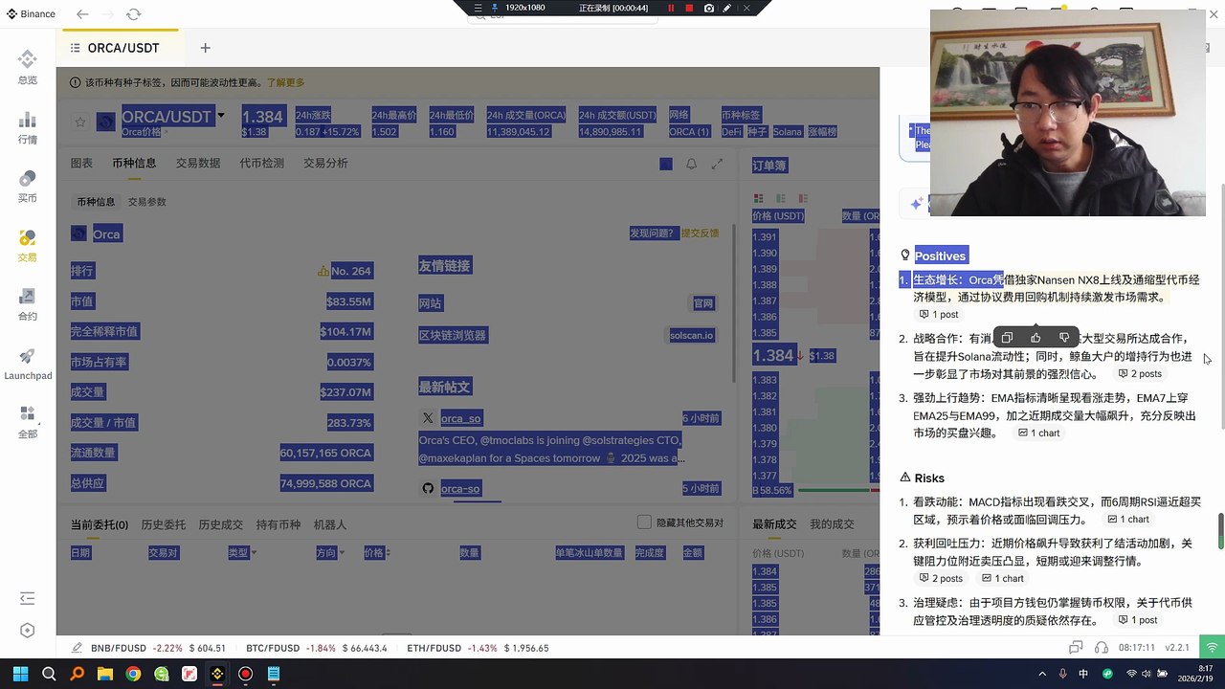Open the Windows Start menu

(20, 675)
